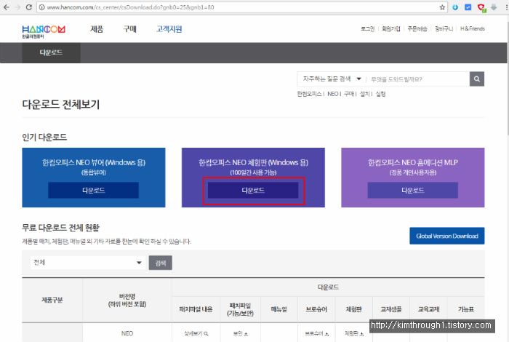Click the 다운로드 전체보기 heading

[x=60, y=105]
